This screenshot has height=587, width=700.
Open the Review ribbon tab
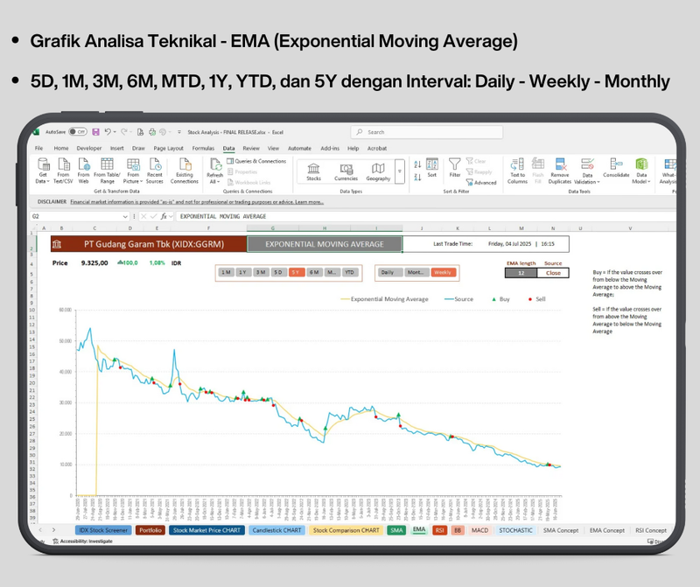pos(251,148)
